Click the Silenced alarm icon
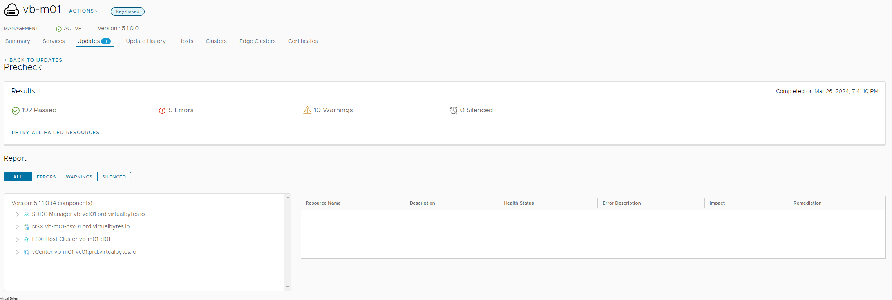The width and height of the screenshot is (892, 300). coord(454,110)
